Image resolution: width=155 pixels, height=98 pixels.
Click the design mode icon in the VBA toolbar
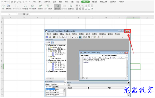(x=80, y=37)
